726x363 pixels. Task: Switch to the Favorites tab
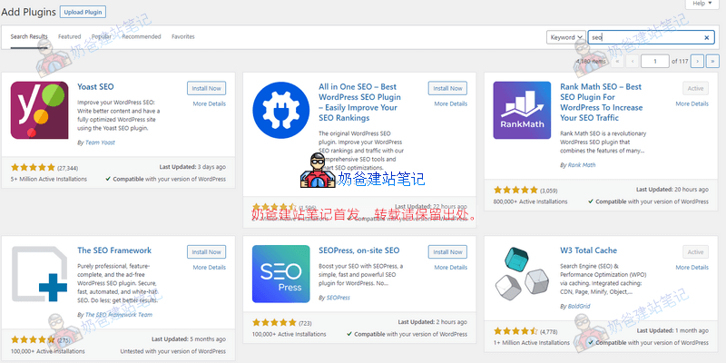pos(183,36)
